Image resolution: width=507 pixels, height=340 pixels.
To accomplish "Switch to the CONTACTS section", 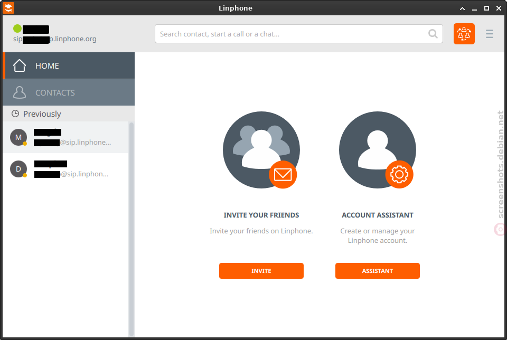I will coord(69,92).
